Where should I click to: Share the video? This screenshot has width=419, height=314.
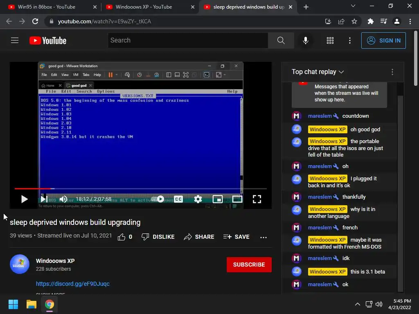199,237
